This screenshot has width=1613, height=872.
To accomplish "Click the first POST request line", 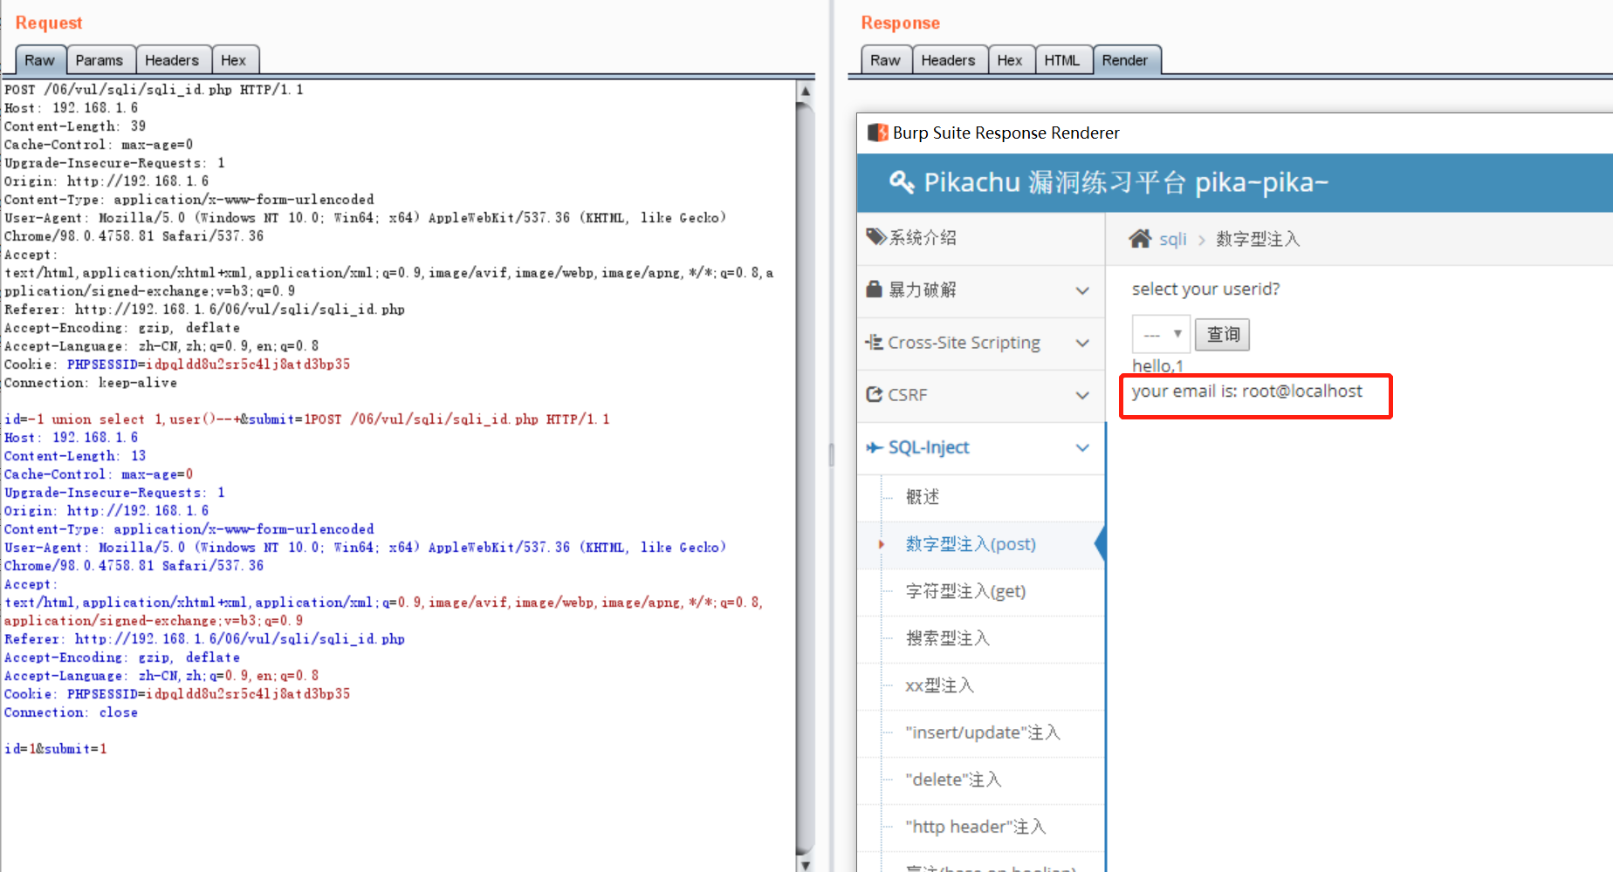I will (154, 90).
